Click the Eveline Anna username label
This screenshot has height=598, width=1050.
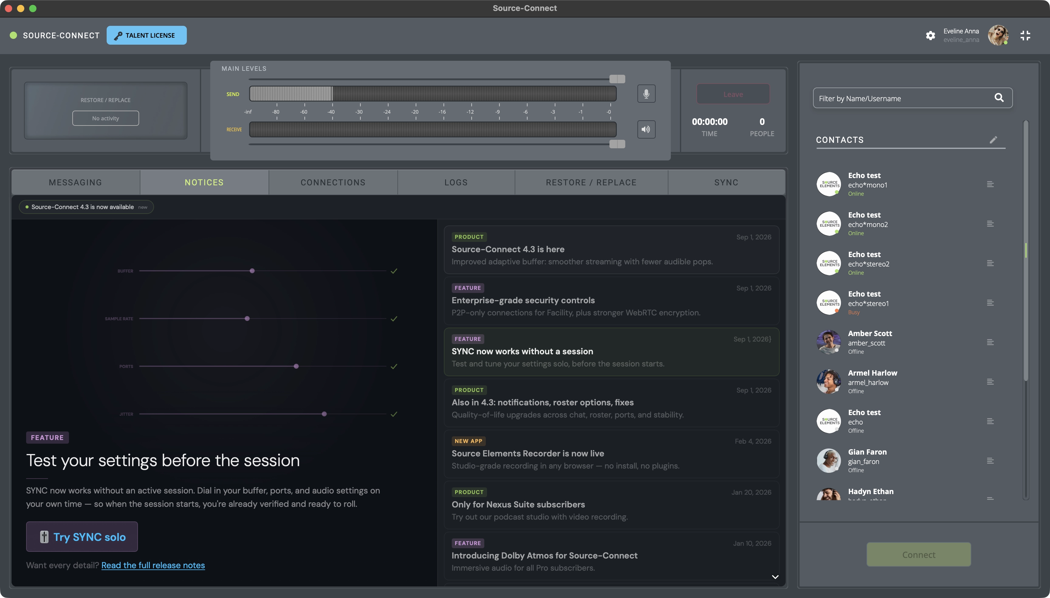point(961,40)
